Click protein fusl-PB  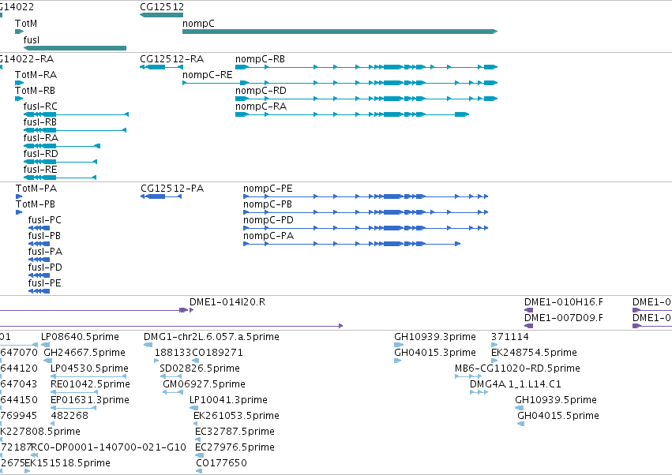click(39, 244)
